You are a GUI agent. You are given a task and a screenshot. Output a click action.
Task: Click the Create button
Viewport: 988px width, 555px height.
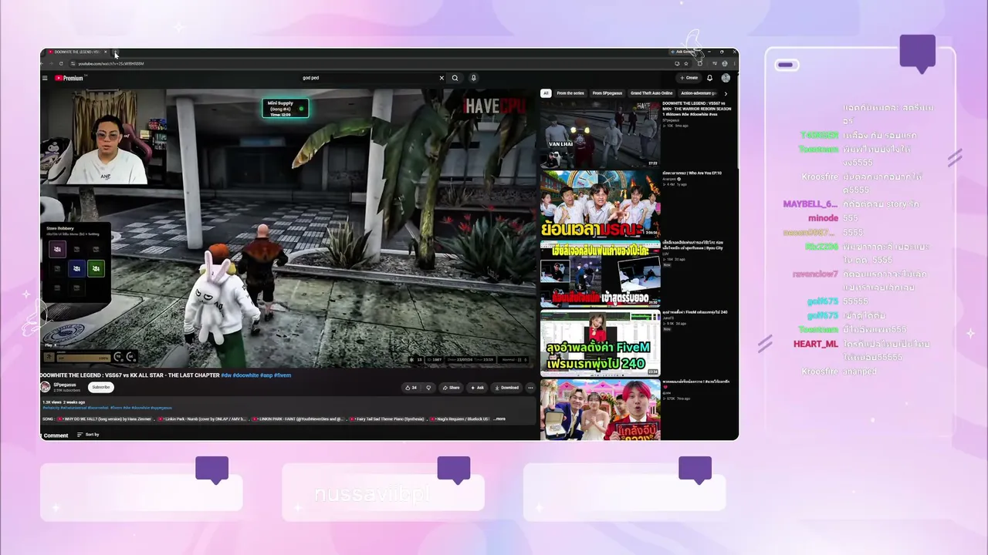pyautogui.click(x=689, y=78)
